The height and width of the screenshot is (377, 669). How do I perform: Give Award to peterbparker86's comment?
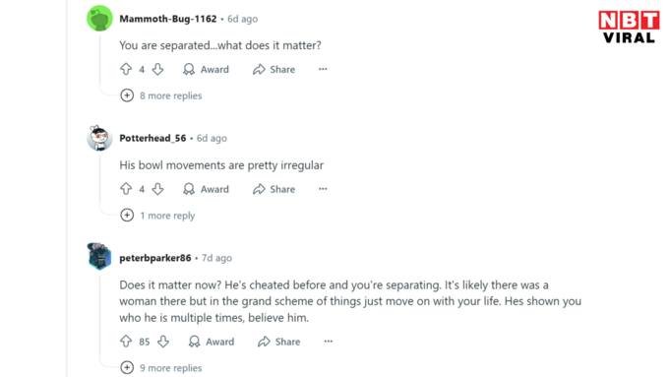(x=212, y=342)
